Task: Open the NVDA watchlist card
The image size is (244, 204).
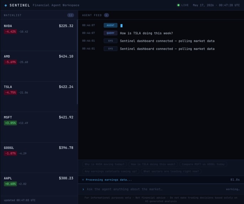Action: (x=38, y=35)
